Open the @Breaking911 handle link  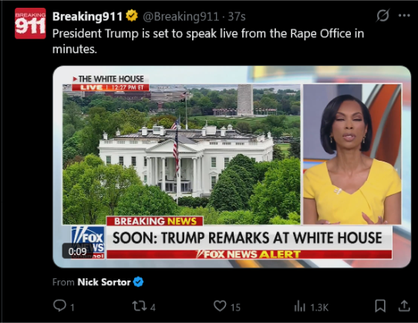(181, 16)
